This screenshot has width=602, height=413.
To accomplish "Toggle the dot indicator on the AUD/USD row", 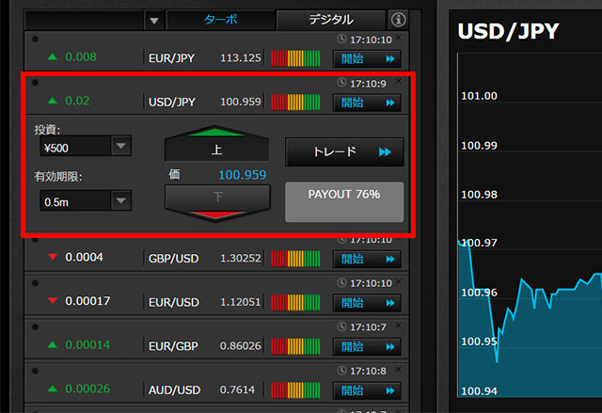I will tap(35, 371).
